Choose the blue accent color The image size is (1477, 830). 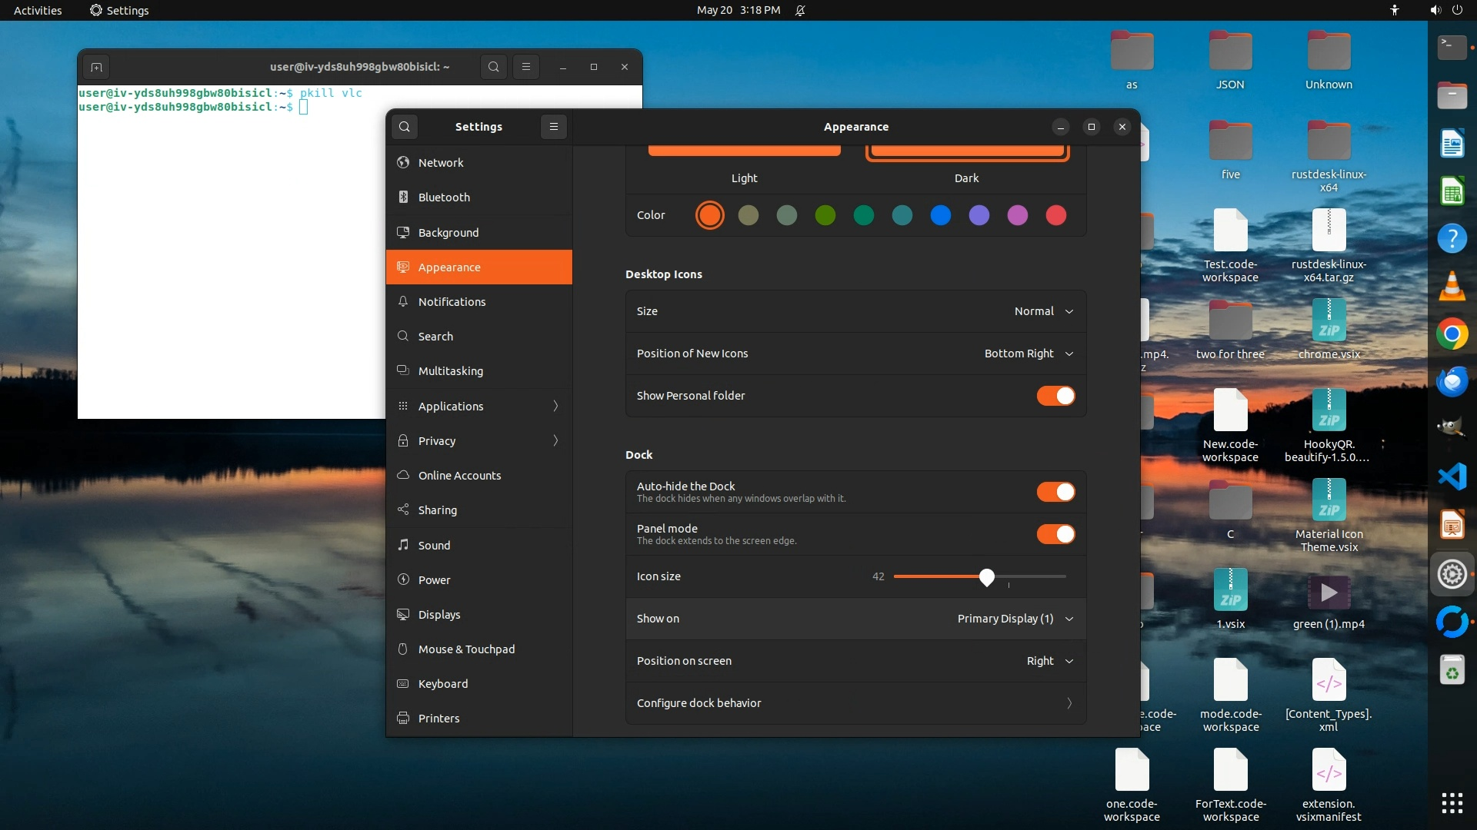pyautogui.click(x=940, y=215)
